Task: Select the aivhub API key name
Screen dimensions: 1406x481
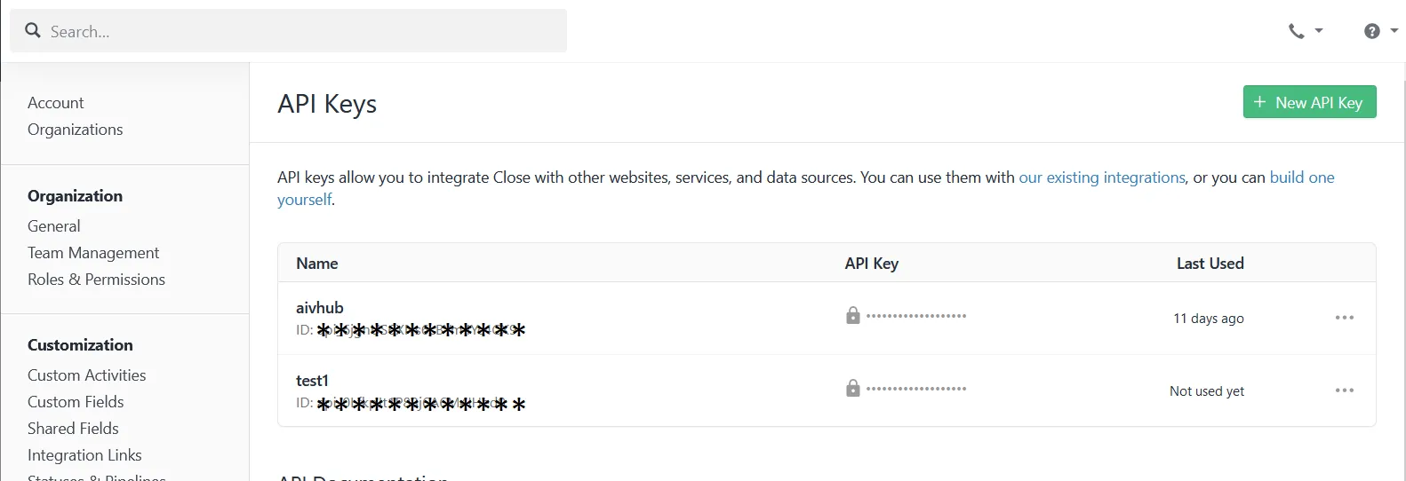Action: pos(320,308)
